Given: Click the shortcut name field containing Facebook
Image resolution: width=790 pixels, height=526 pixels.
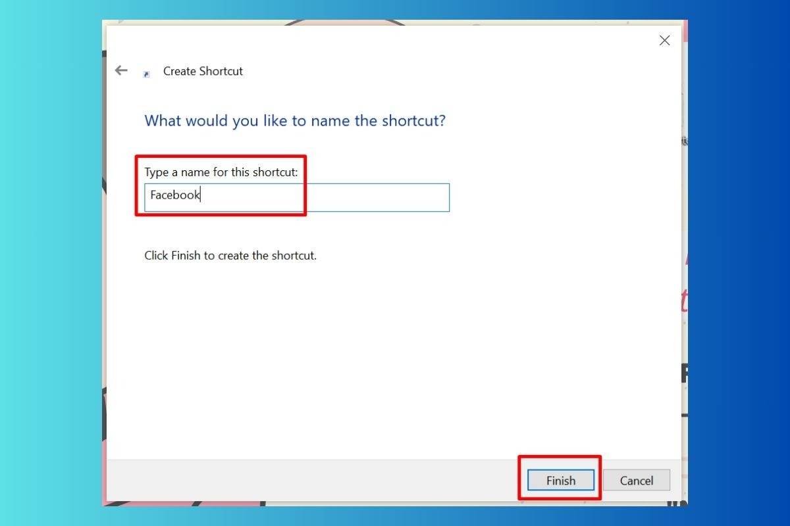Looking at the screenshot, I should 297,197.
